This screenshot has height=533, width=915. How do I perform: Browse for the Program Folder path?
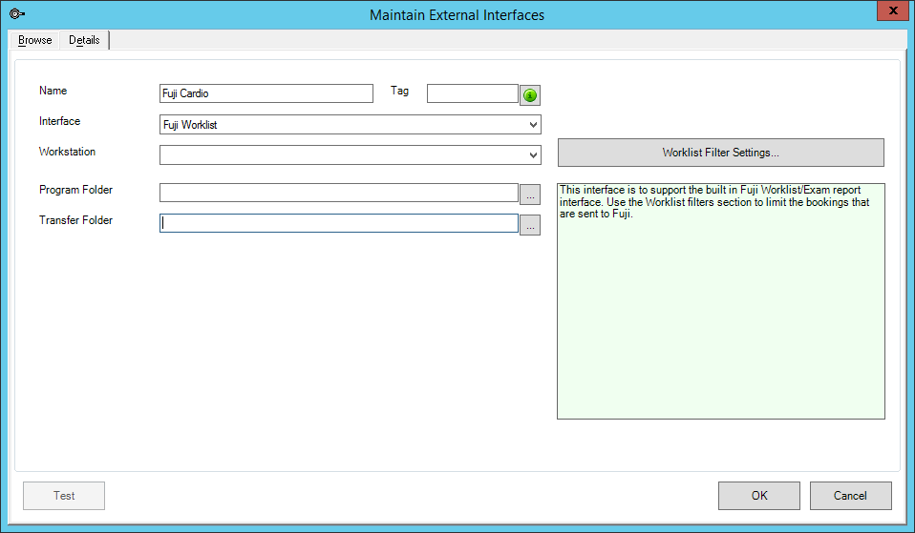530,195
